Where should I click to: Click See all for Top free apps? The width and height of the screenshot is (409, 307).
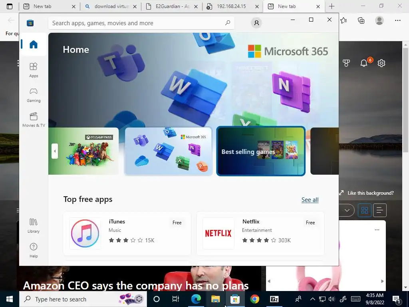pyautogui.click(x=310, y=200)
